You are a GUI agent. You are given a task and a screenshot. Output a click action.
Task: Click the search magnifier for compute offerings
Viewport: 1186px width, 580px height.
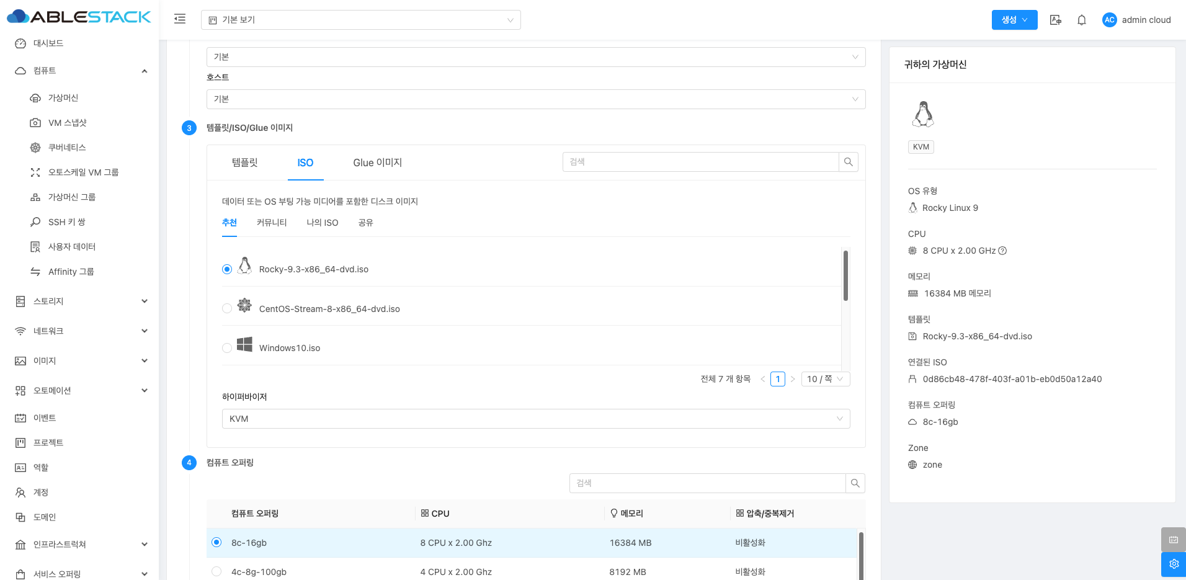[855, 483]
